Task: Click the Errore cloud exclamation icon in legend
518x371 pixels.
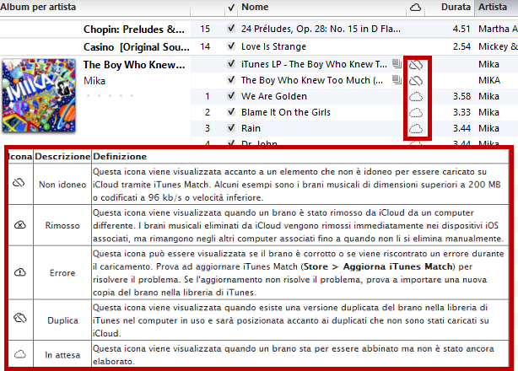Action: click(20, 272)
